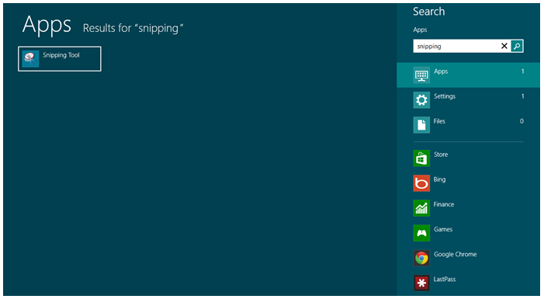Viewport: 544px width, 299px height.
Task: Click the Finance text label
Action: tap(444, 204)
